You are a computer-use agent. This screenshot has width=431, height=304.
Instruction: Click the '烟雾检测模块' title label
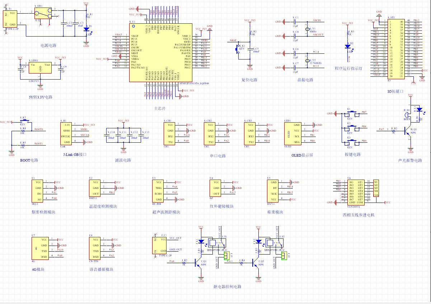coord(43,212)
